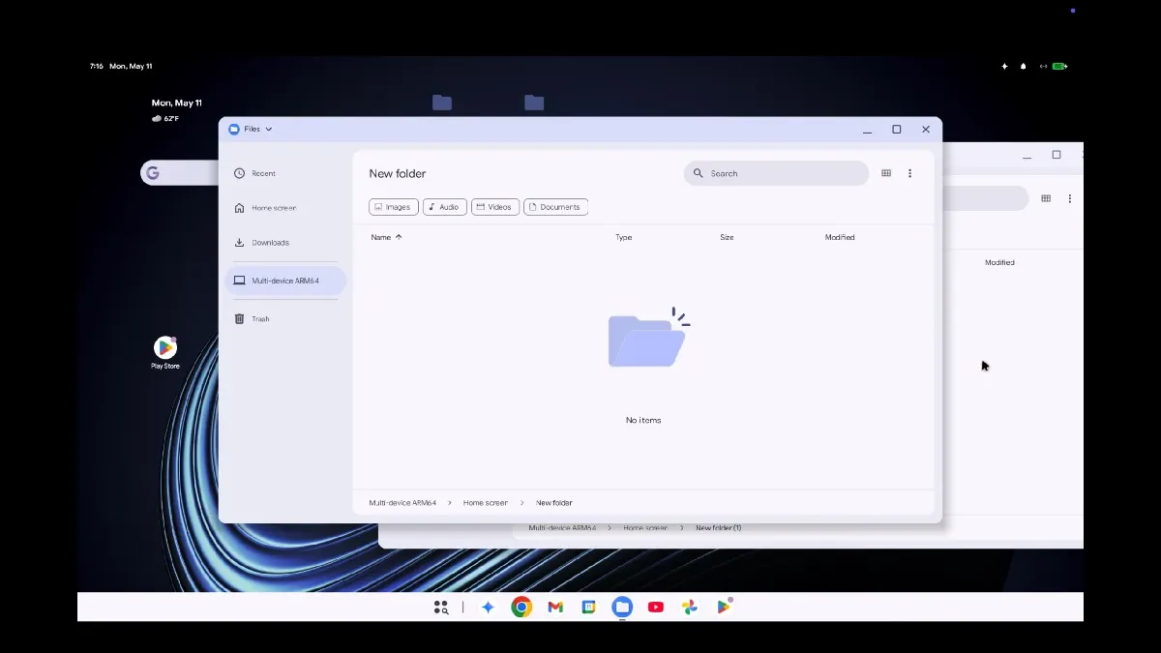Screen dimensions: 1161x653
Task: Click the Mon, May 11 date widget
Action: pos(177,103)
